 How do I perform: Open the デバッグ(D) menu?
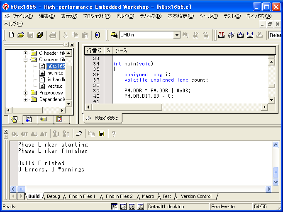click(x=151, y=16)
